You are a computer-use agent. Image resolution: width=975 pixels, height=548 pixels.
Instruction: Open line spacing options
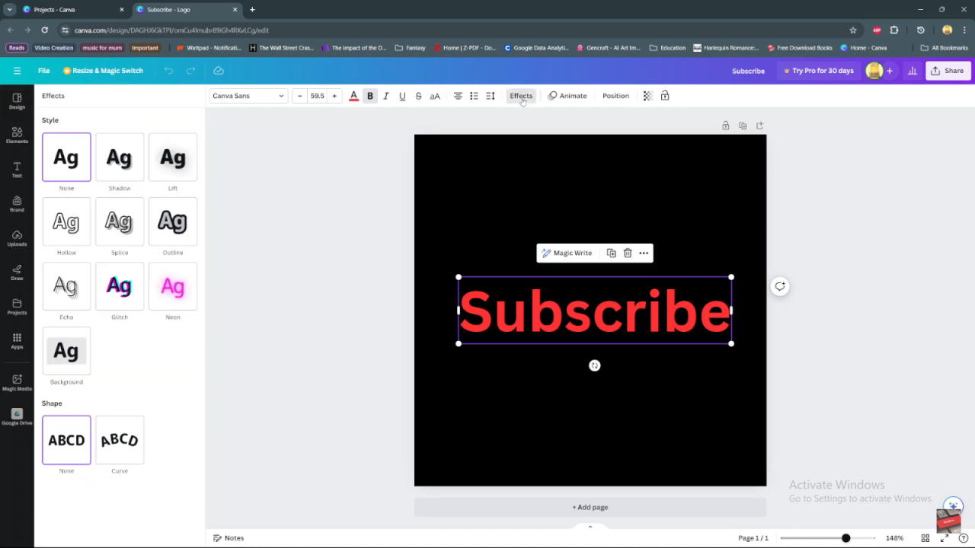coord(491,96)
